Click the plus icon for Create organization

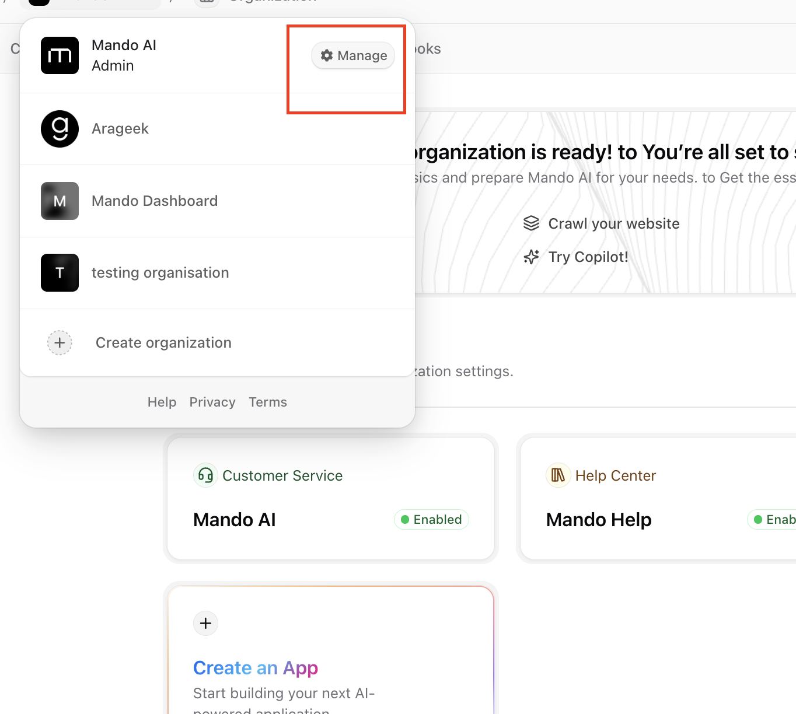pyautogui.click(x=60, y=343)
